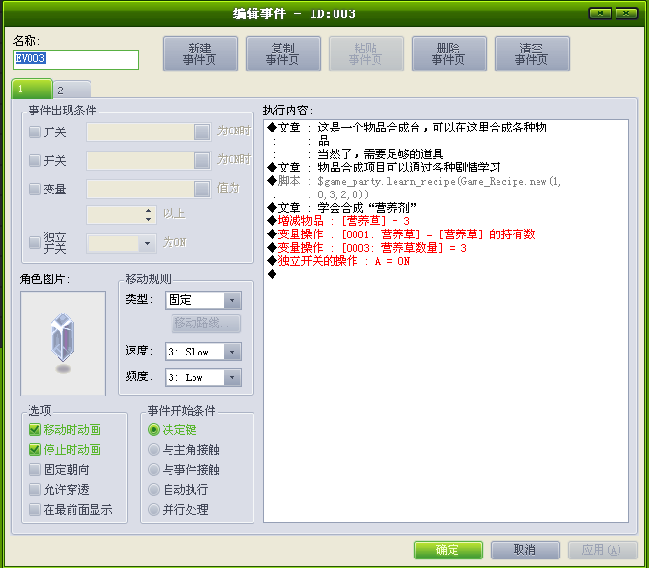Check 允许穿透 option
Viewport: 649px width, 568px height.
(34, 489)
